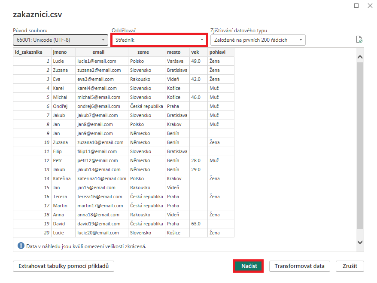The width and height of the screenshot is (377, 283).
Task: Select the jmeno column header
Action: point(61,52)
